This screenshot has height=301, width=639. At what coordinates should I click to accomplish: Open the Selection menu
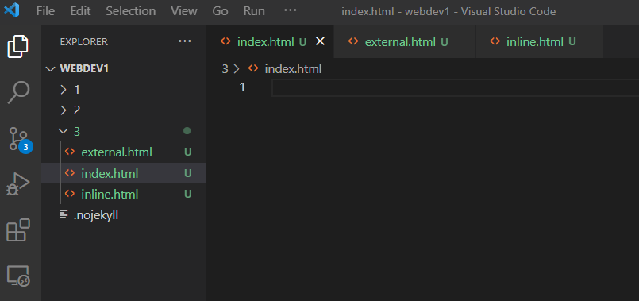(131, 11)
